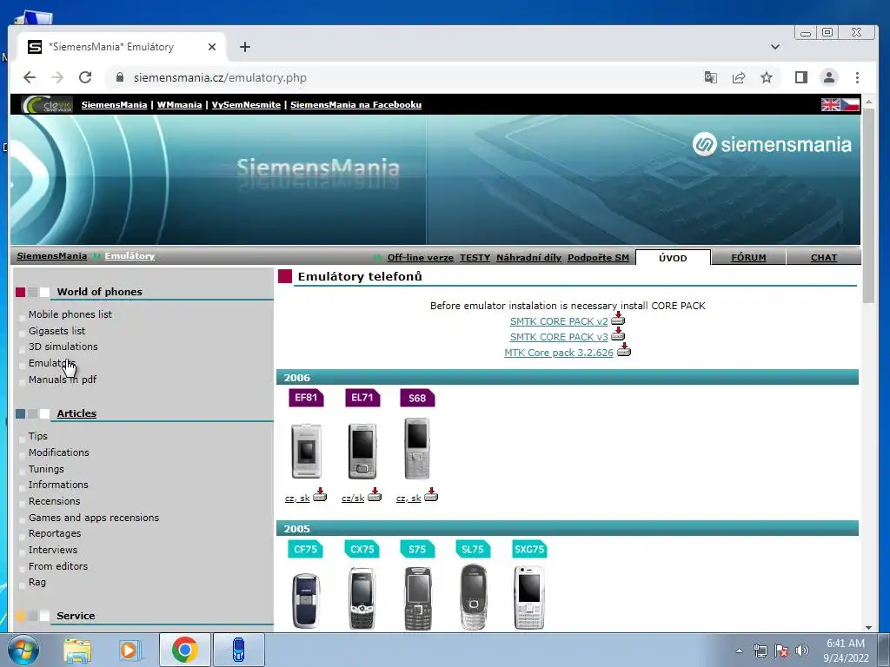The height and width of the screenshot is (667, 890).
Task: Click EF81 phone thumbnail image
Action: pos(307,451)
